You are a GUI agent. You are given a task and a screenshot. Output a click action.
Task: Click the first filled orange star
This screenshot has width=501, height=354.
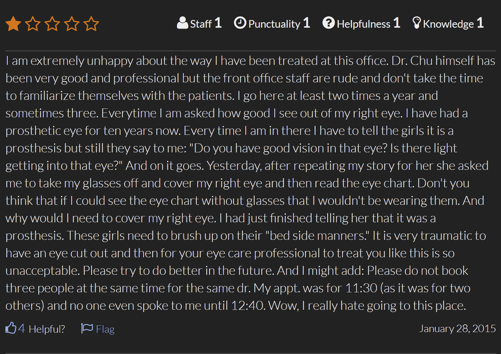[13, 24]
